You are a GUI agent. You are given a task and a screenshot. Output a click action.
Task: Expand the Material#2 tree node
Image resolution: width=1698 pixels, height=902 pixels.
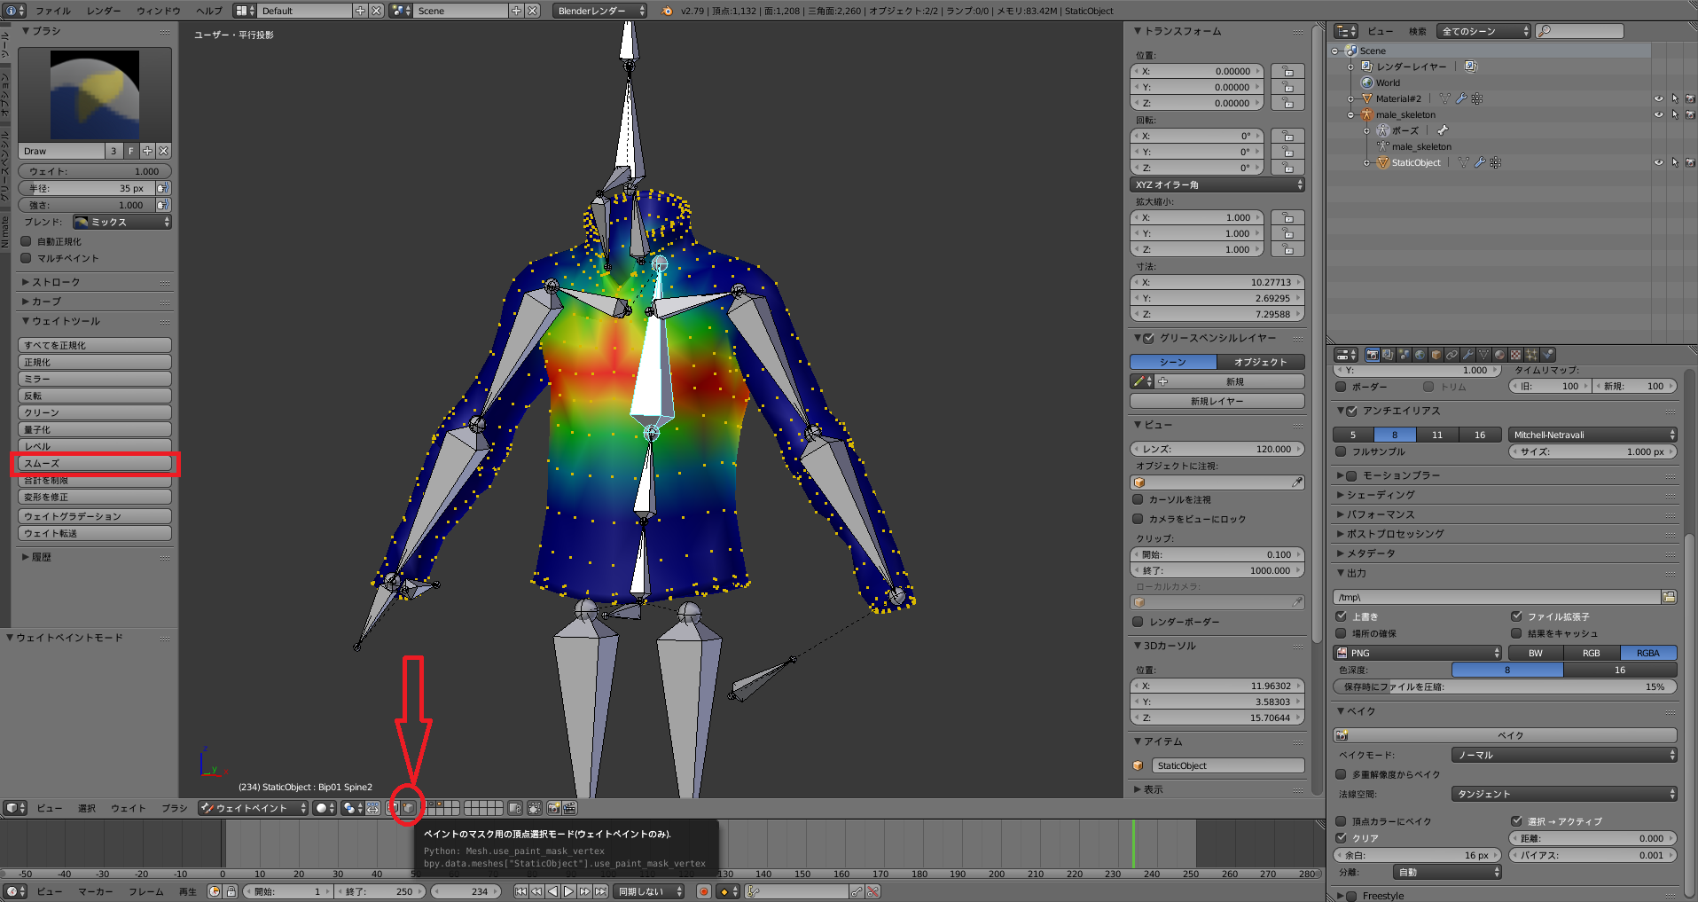coord(1350,98)
